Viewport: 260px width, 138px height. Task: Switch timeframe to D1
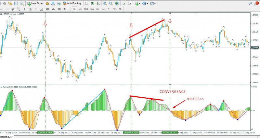[x=109, y=9]
